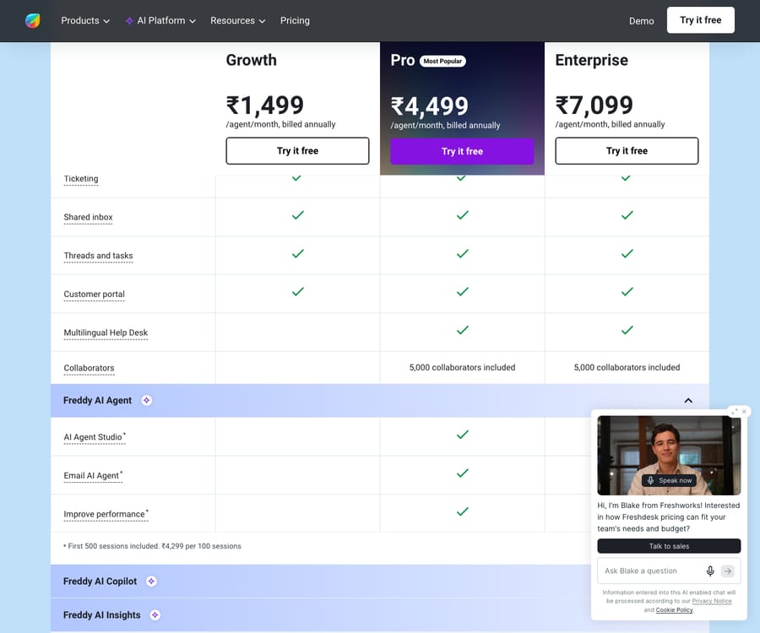The width and height of the screenshot is (760, 633).
Task: Click the ₹4,499 Pro price
Action: pos(430,106)
